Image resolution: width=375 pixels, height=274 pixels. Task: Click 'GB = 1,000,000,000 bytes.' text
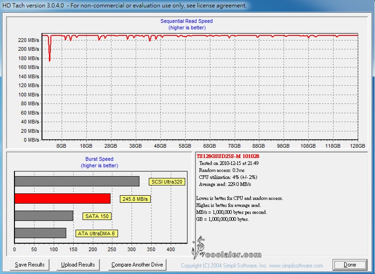222,219
